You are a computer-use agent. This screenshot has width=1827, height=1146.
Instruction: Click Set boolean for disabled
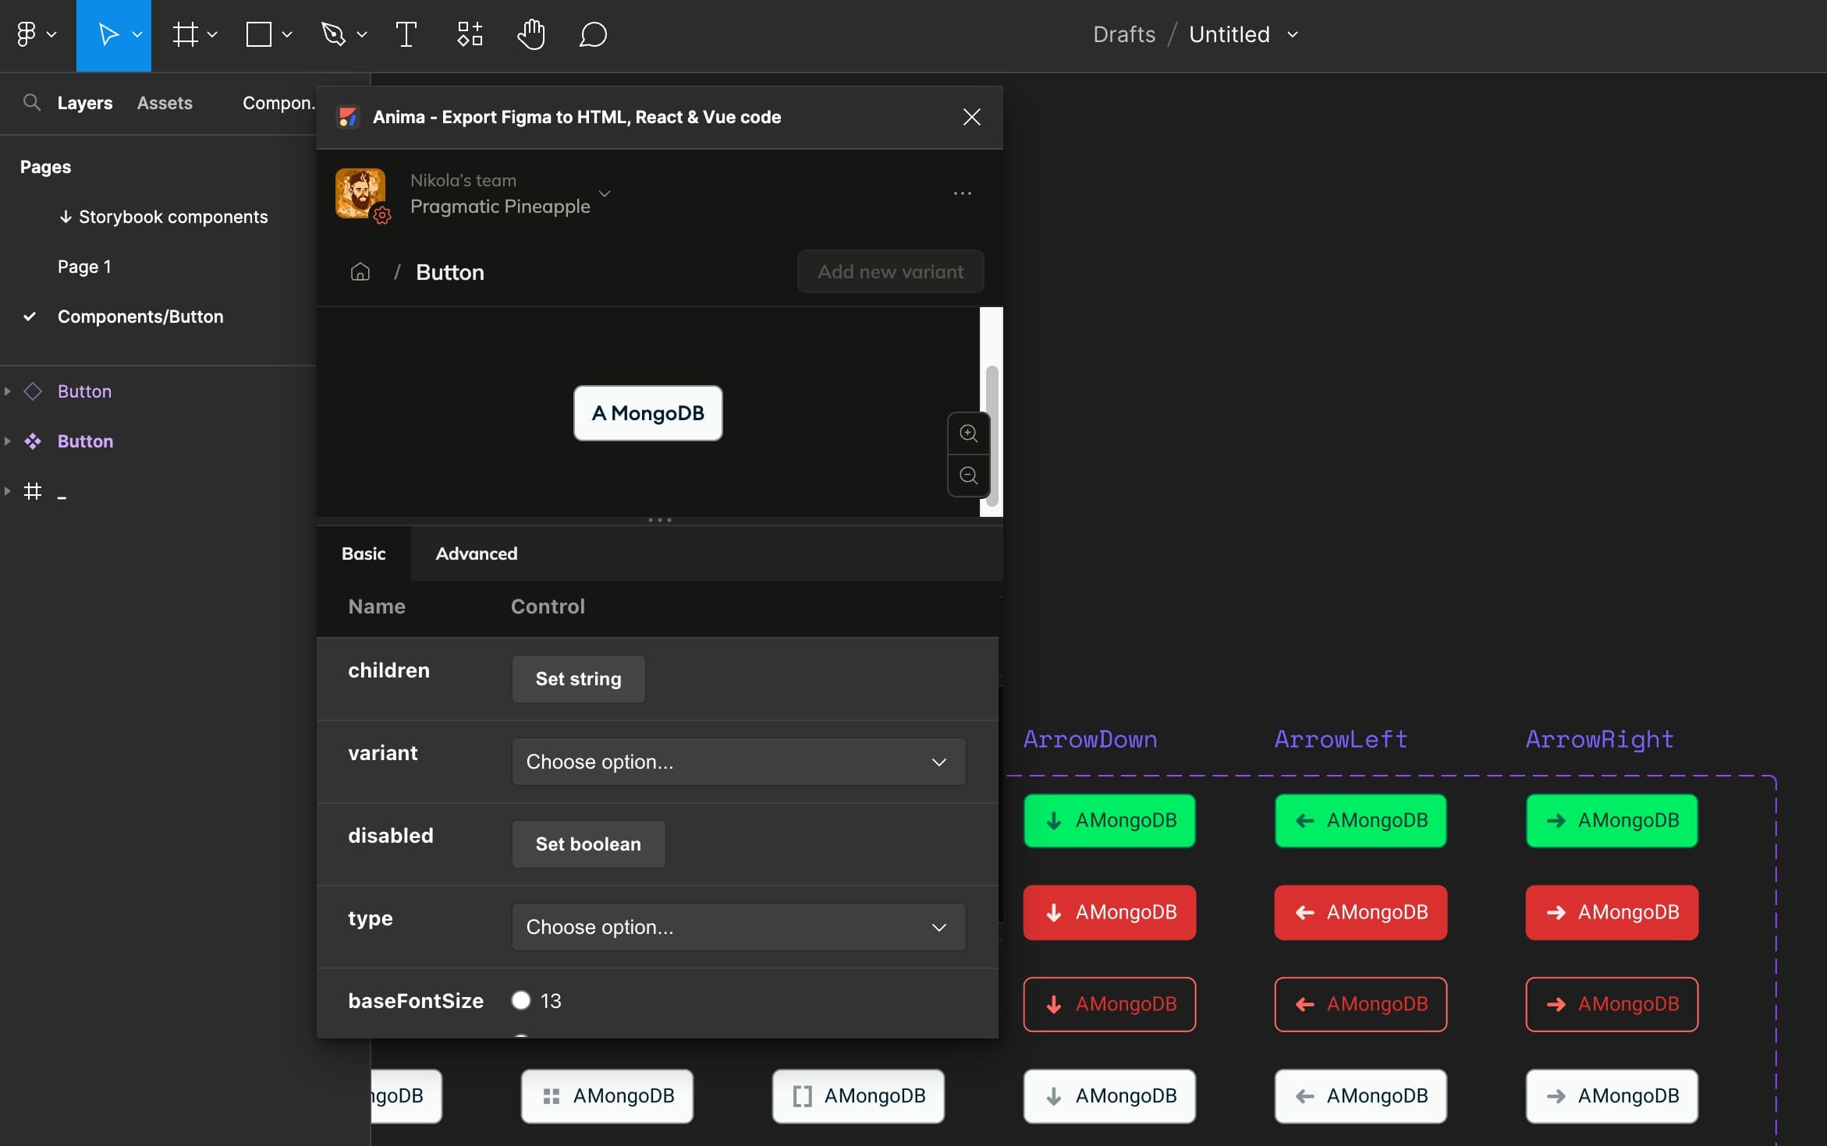[588, 844]
